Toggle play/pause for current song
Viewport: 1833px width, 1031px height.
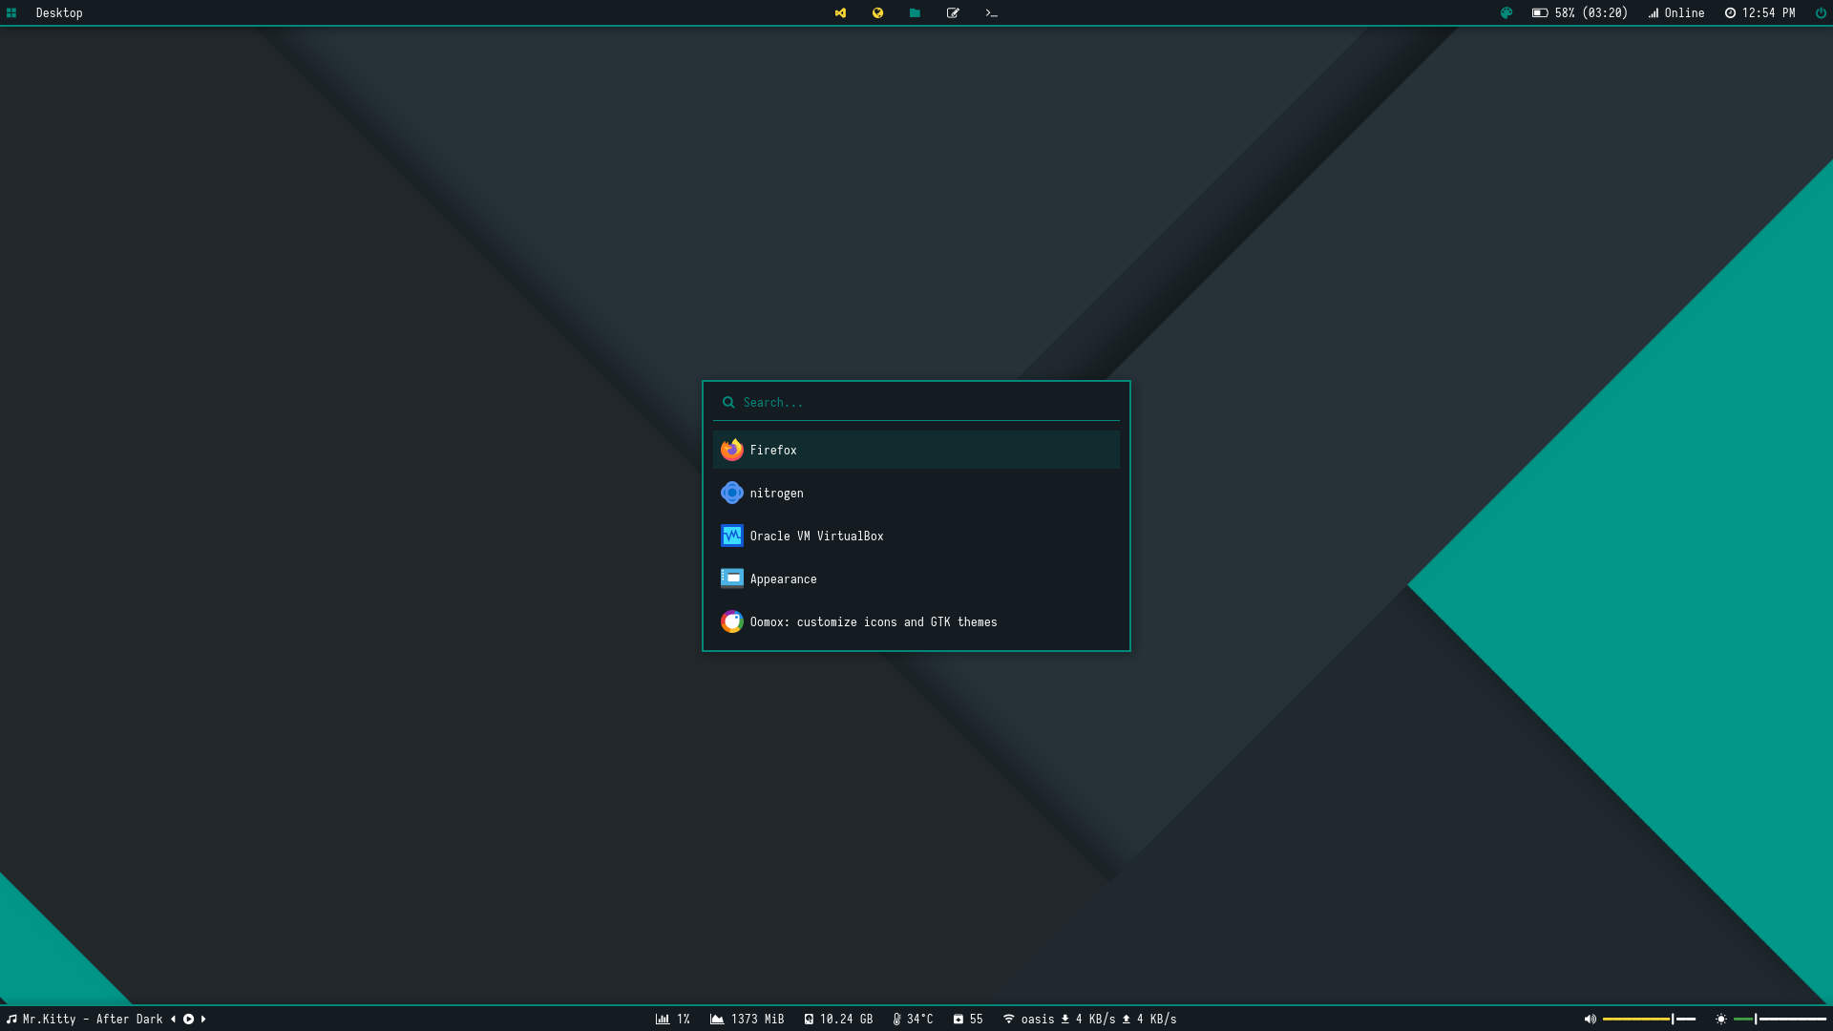(189, 1019)
